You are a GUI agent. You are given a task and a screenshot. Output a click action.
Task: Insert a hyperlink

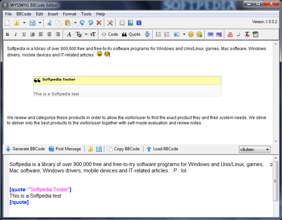click(210, 34)
